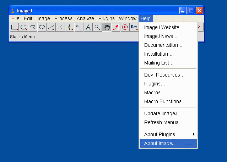227x162 pixels.
Task: Click Refresh Menus entry
Action: [x=168, y=122]
